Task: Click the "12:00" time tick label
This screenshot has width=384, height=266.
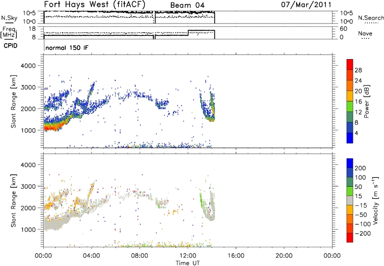Action: pyautogui.click(x=188, y=256)
